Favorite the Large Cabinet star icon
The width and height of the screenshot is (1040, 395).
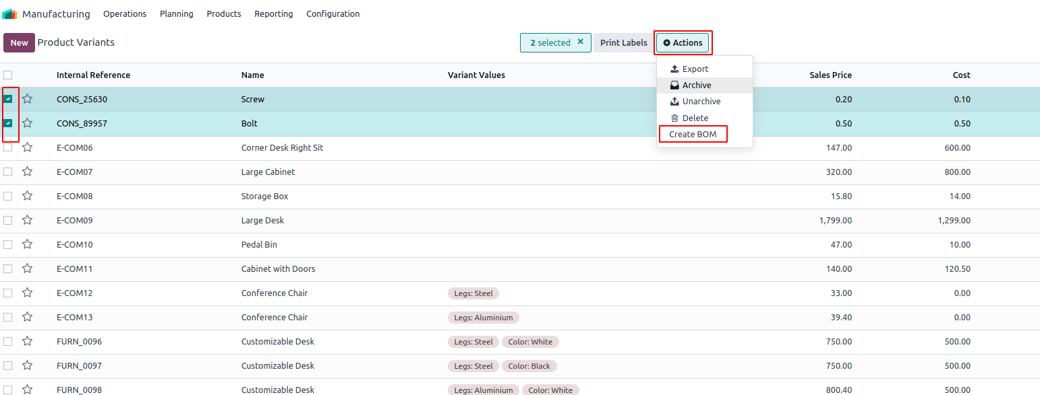(28, 172)
